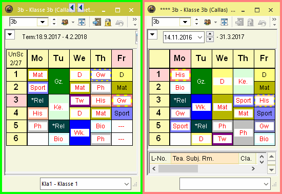Screen dimensions: 282x194
Task: Click the class selection people icon in left window
Action: 65,22
